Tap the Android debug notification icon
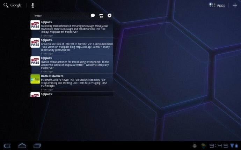The width and height of the screenshot is (241, 150). [195, 145]
